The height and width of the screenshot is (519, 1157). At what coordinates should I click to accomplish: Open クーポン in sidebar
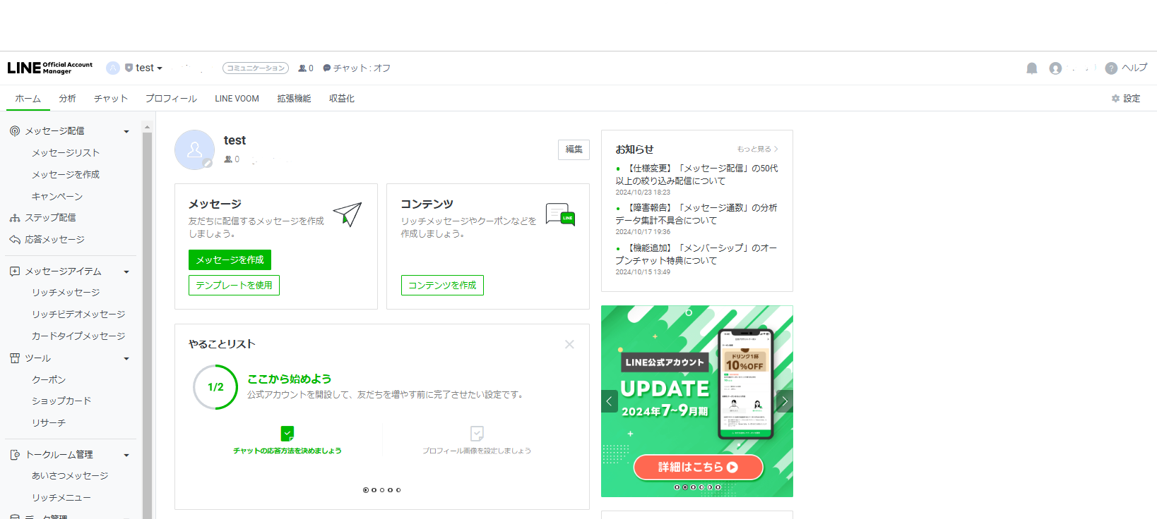pos(49,380)
